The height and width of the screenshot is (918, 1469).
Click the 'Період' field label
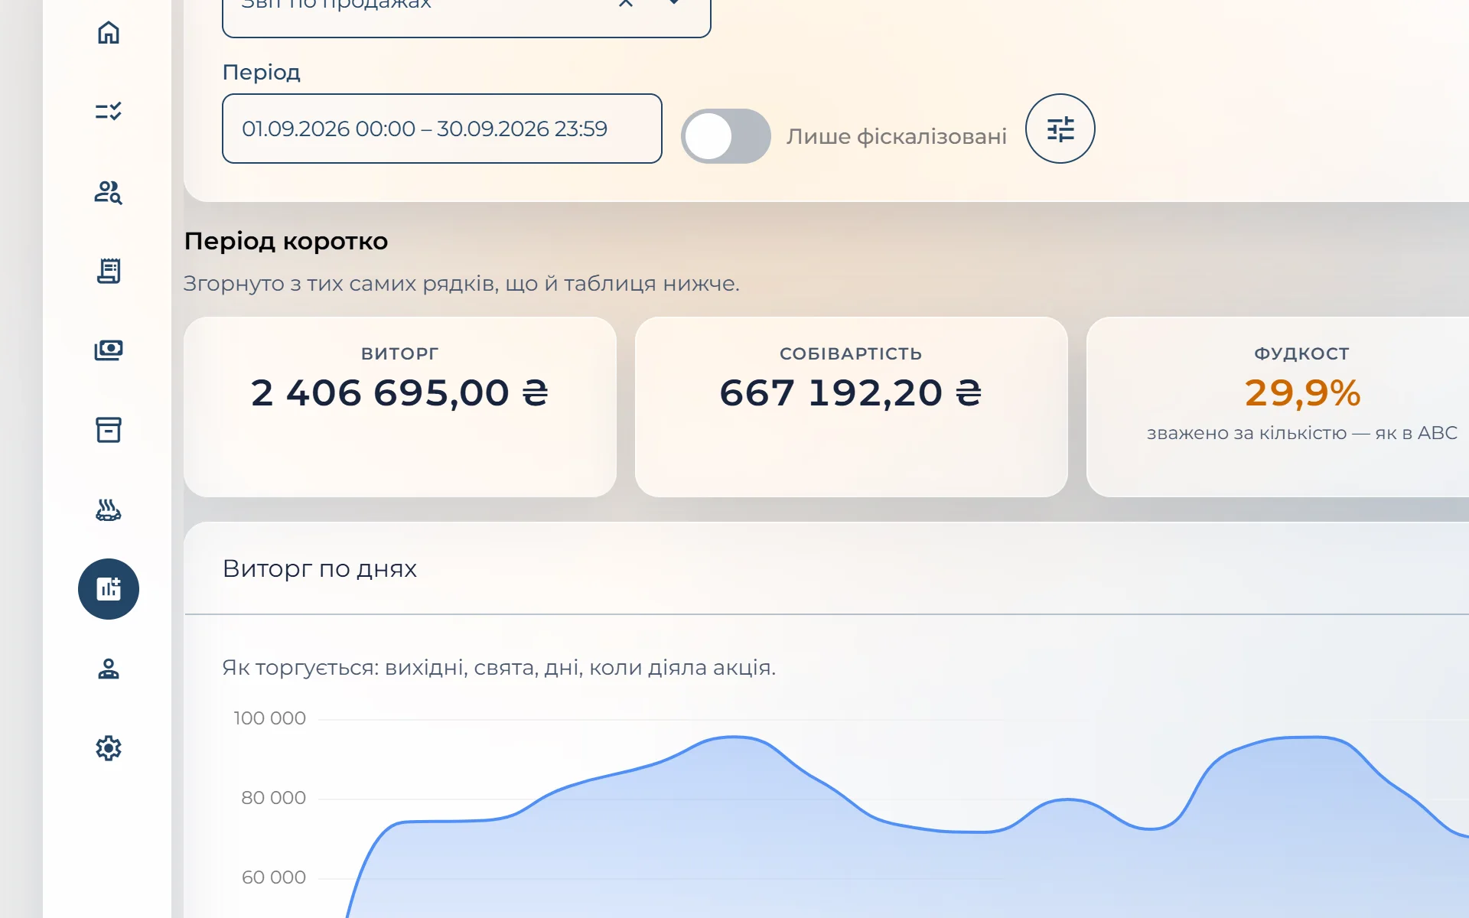[262, 73]
